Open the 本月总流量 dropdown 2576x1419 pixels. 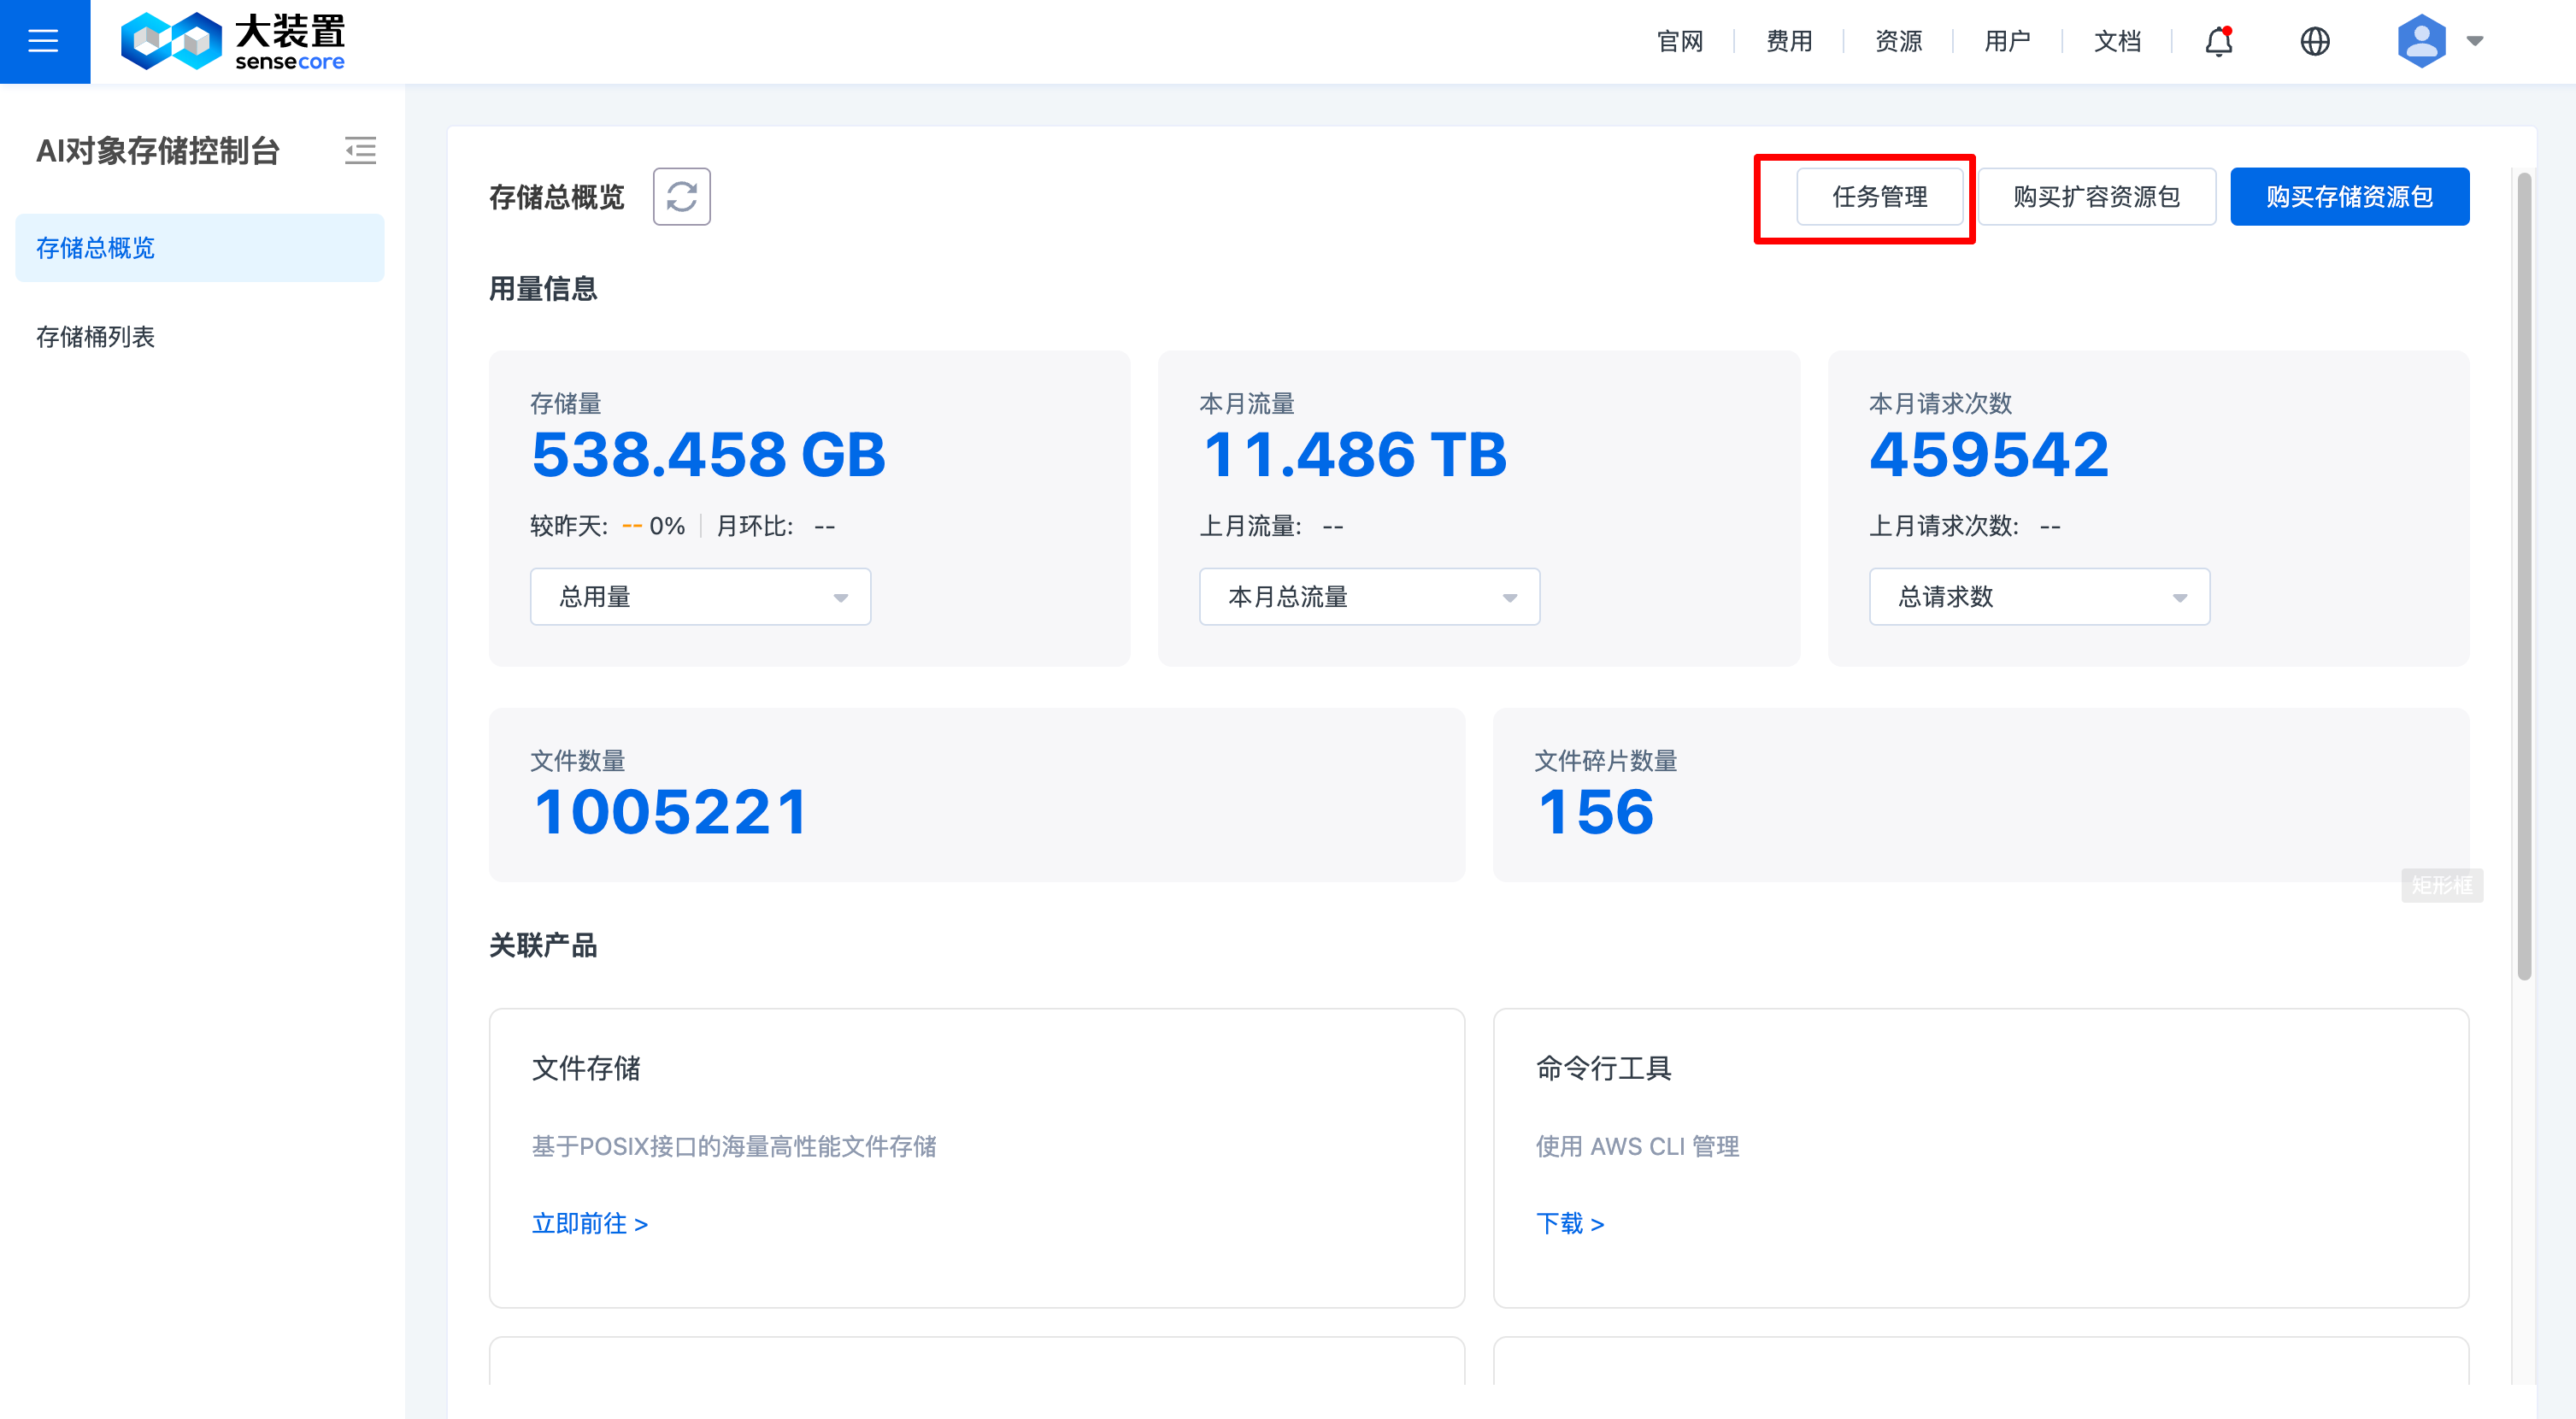(x=1369, y=597)
